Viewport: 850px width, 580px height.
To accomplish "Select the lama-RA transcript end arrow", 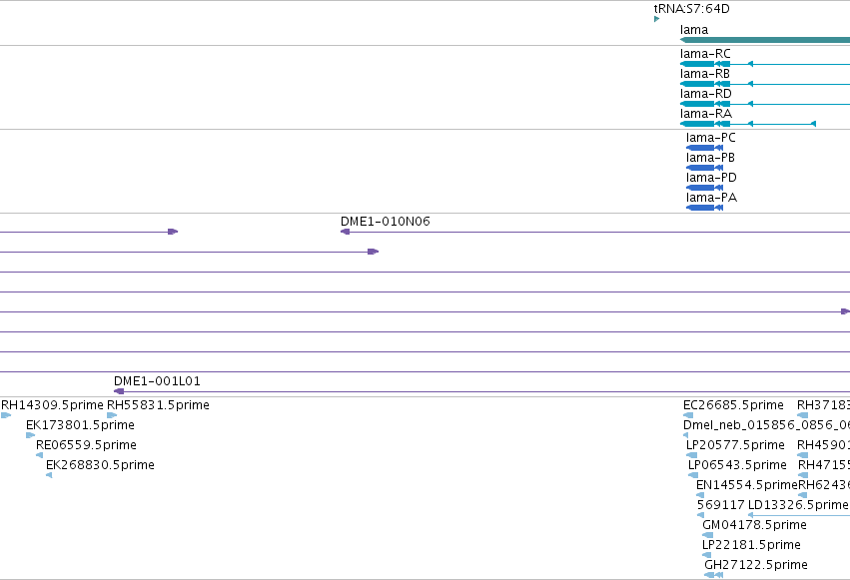I will (x=813, y=124).
